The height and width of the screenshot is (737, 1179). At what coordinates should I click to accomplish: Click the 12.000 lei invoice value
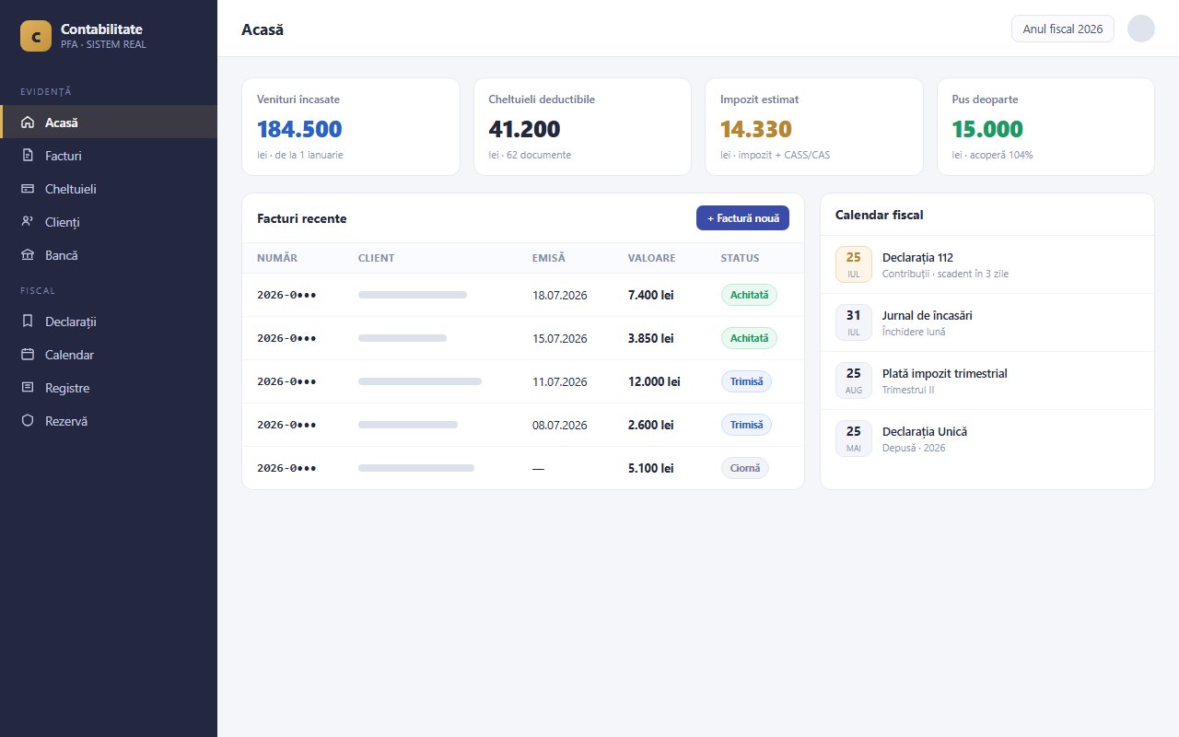coord(654,381)
